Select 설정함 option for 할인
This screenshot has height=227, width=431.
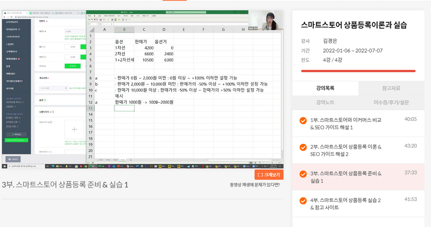(x=72, y=47)
